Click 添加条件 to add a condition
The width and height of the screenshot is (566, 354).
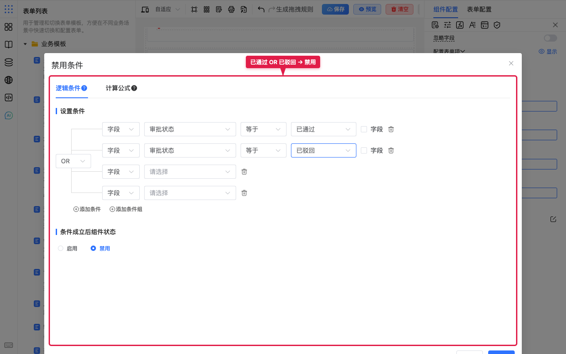pyautogui.click(x=87, y=209)
